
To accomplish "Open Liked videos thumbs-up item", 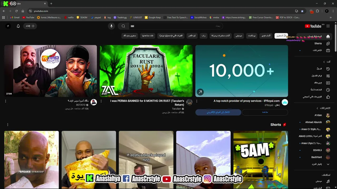I will 314,97.
